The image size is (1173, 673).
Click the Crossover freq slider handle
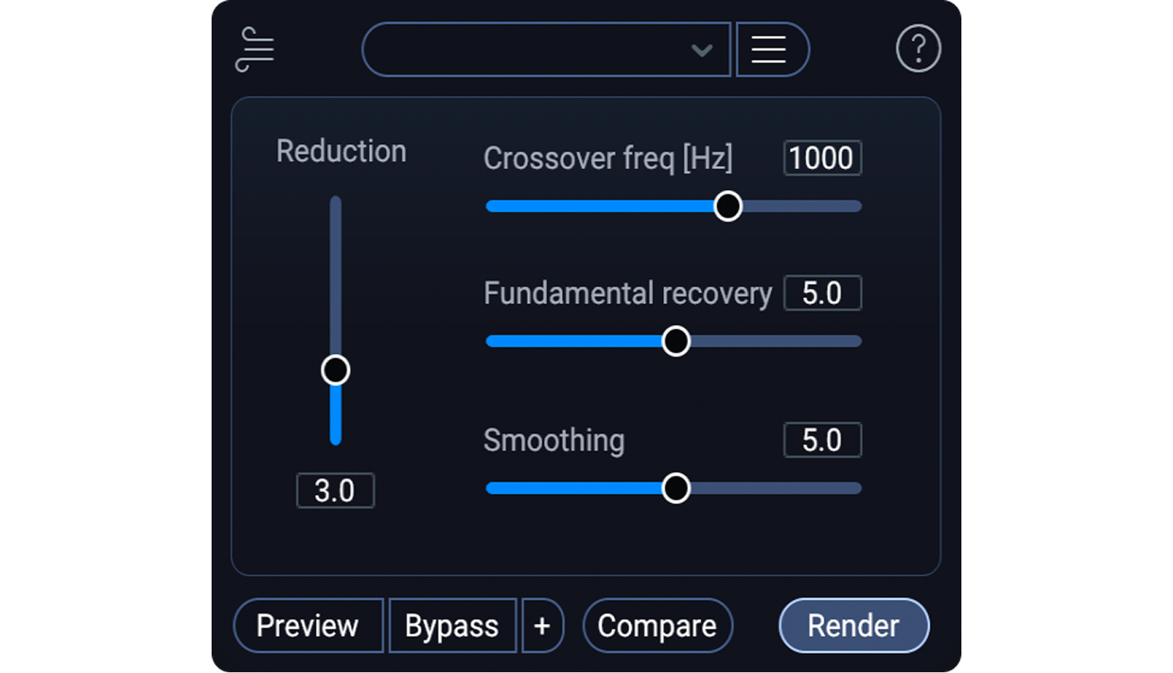click(728, 206)
